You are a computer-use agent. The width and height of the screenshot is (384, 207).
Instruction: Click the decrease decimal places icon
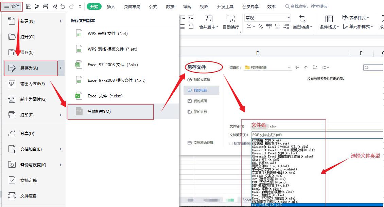(286, 26)
